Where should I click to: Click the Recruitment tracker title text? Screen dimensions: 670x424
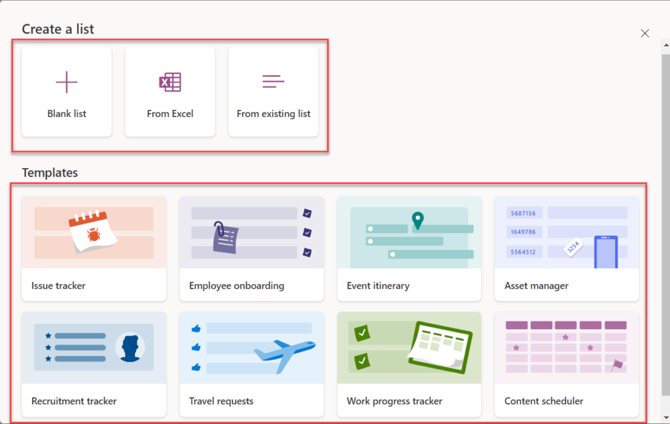[74, 401]
